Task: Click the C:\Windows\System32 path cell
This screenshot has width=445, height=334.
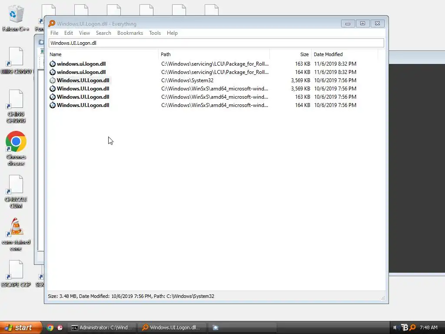Action: pyautogui.click(x=187, y=80)
